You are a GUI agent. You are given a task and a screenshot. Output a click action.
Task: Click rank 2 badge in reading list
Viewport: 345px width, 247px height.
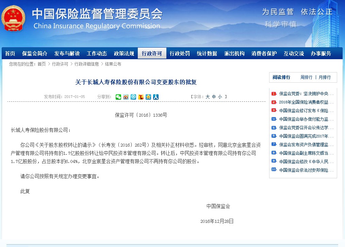click(x=274, y=102)
